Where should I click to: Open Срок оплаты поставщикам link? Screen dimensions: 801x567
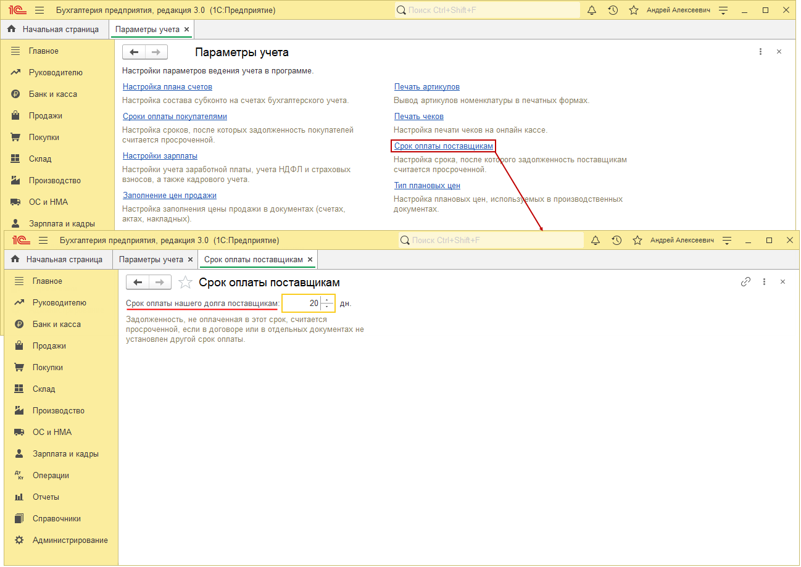(444, 146)
